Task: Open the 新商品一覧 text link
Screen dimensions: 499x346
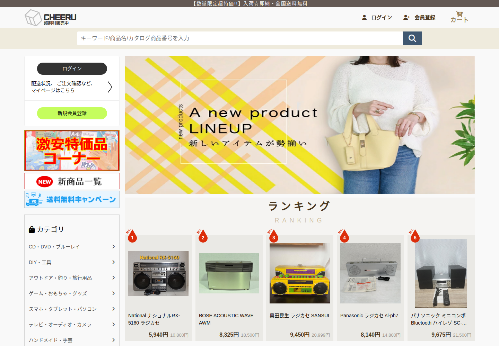Action: pyautogui.click(x=80, y=182)
